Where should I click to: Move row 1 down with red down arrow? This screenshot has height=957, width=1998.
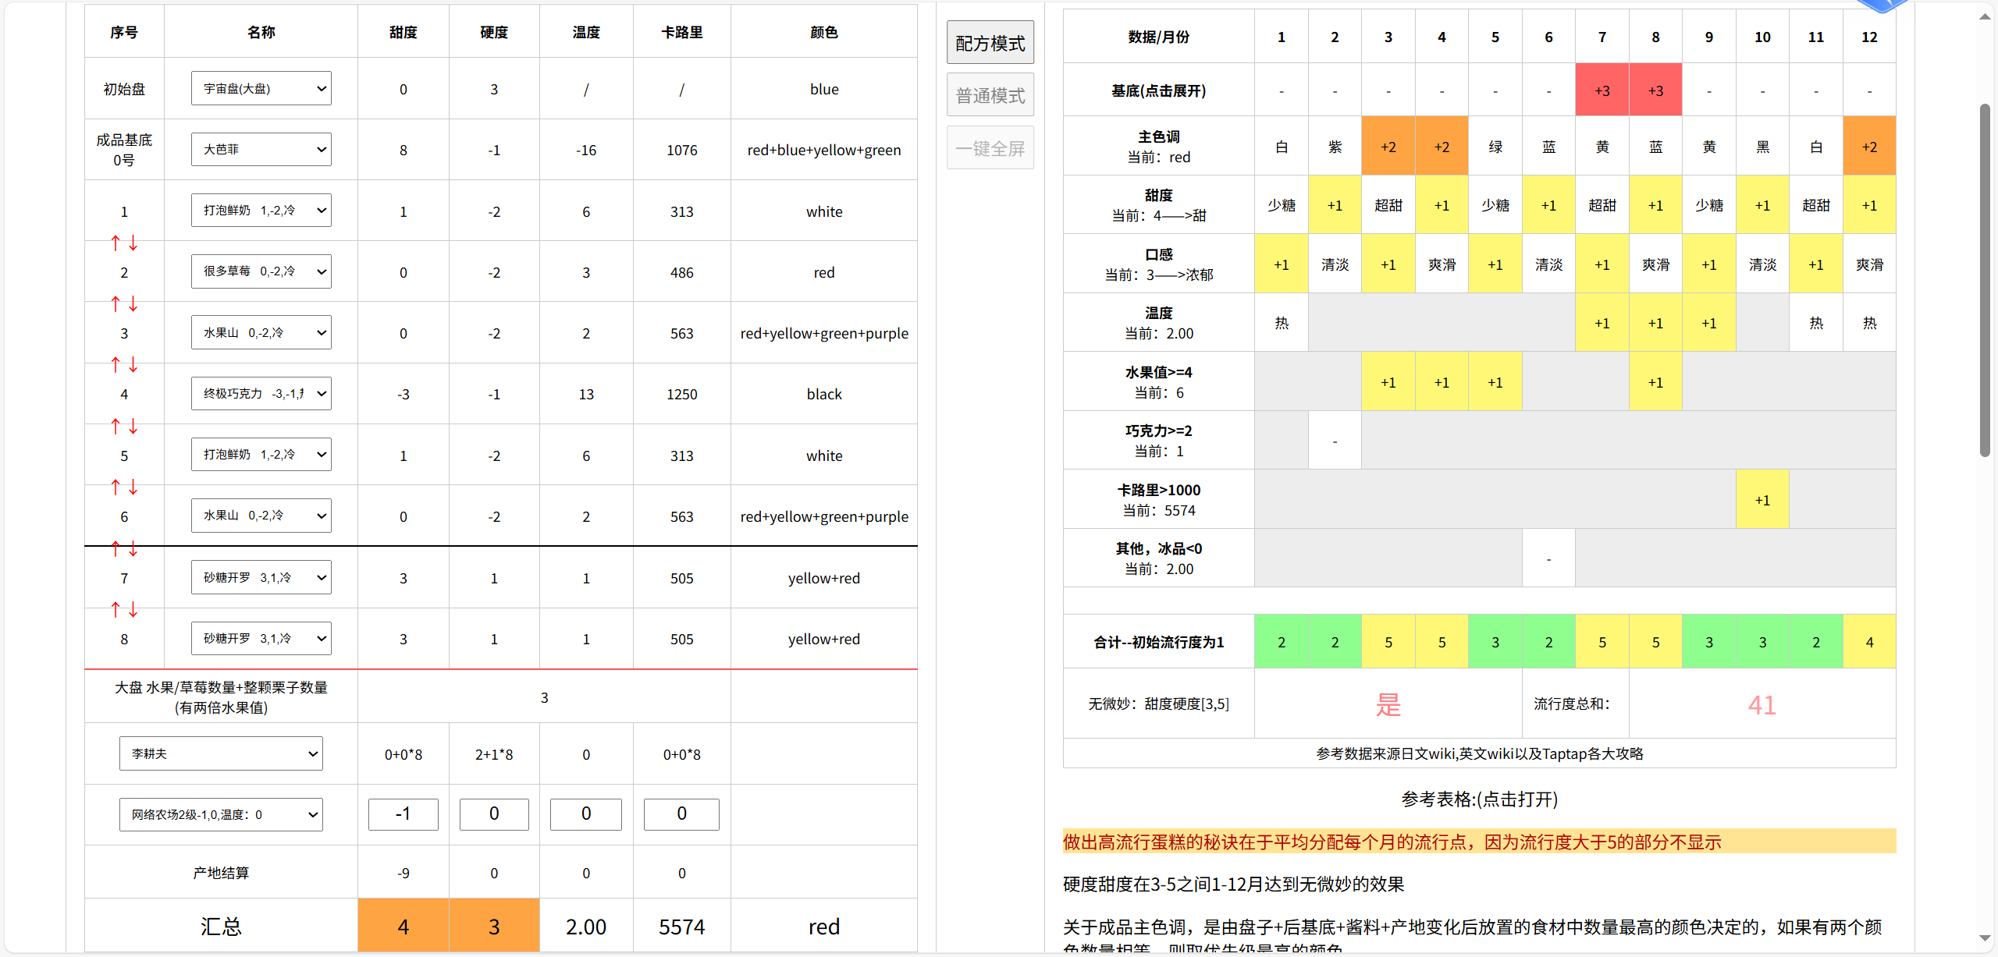coord(133,243)
